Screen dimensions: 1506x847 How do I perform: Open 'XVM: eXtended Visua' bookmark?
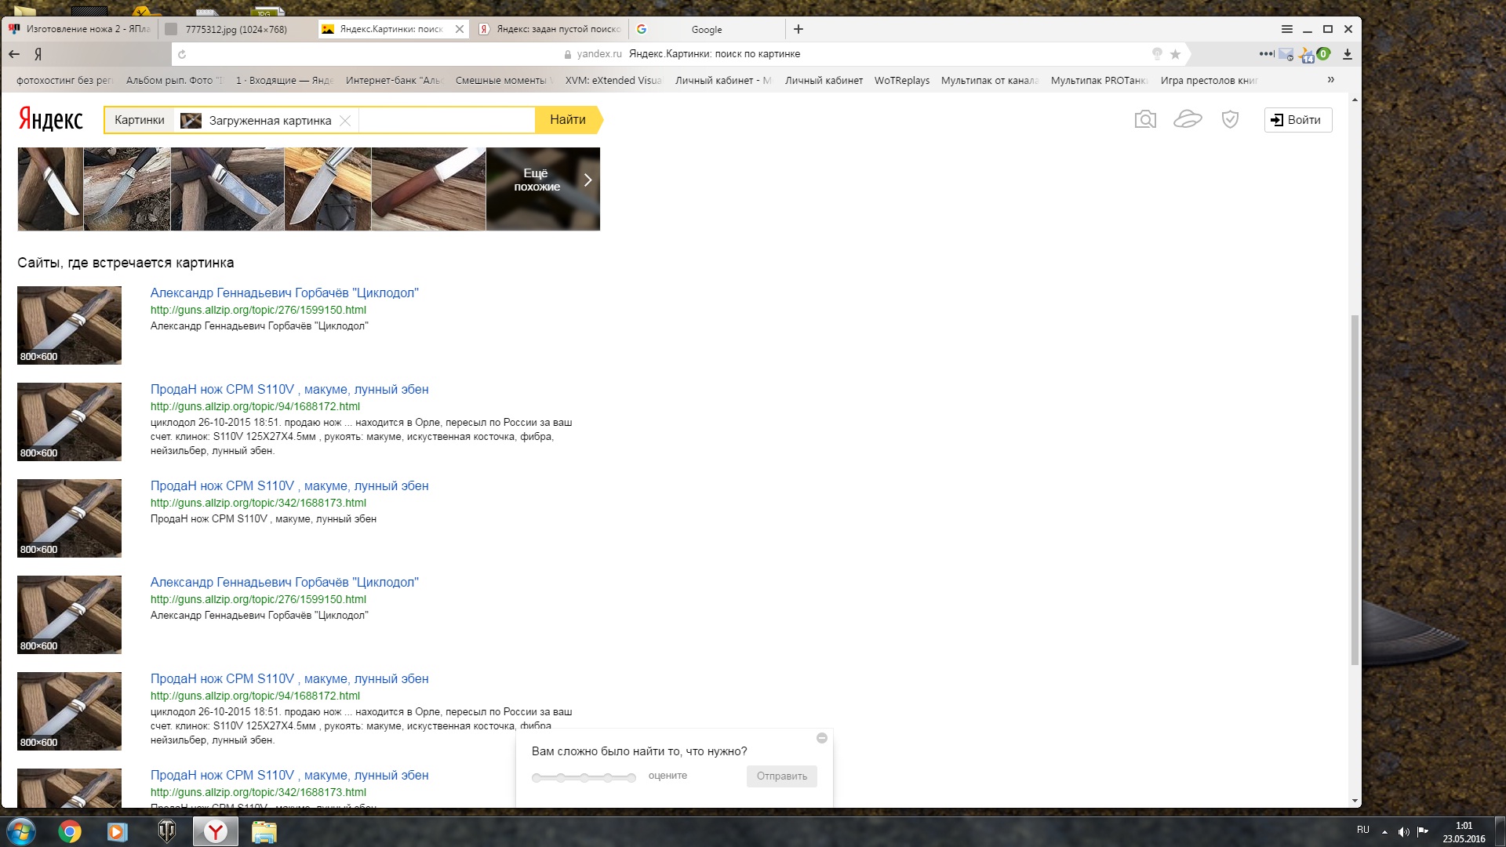613,80
